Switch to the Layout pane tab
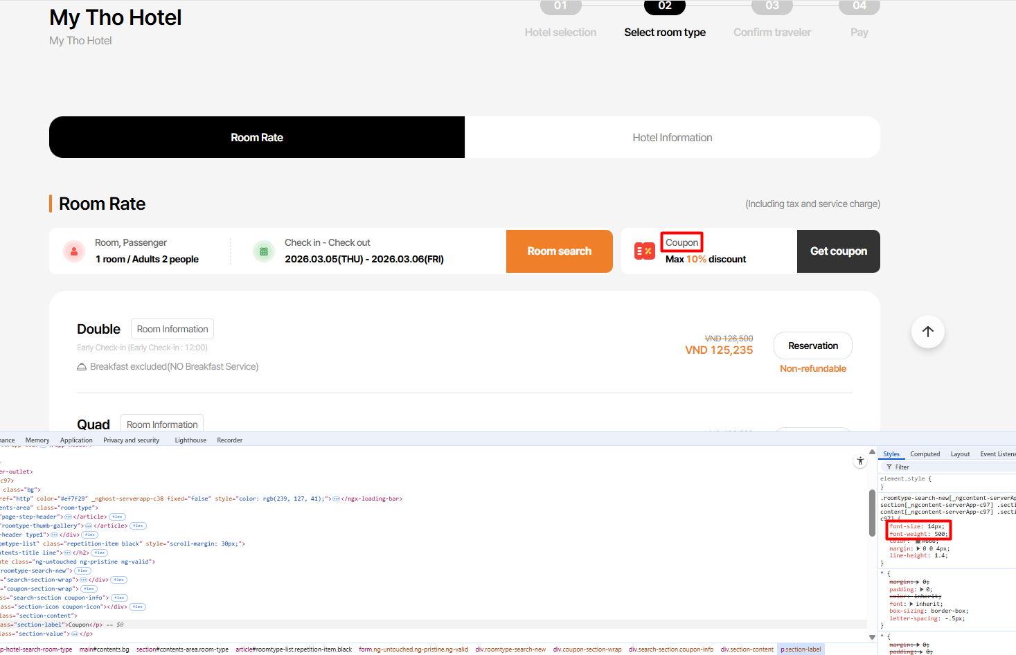1016x655 pixels. 960,454
